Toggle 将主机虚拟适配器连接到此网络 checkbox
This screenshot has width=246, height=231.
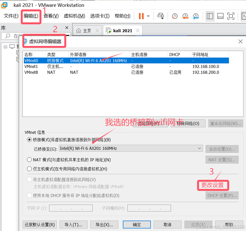[x=29, y=179]
